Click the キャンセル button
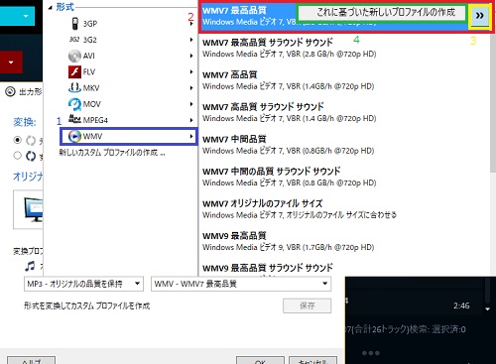This screenshot has width=496, height=364. coord(312,360)
